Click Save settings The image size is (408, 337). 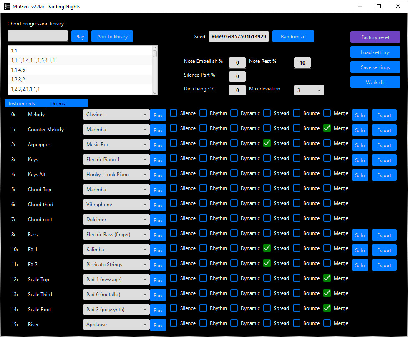pos(375,67)
